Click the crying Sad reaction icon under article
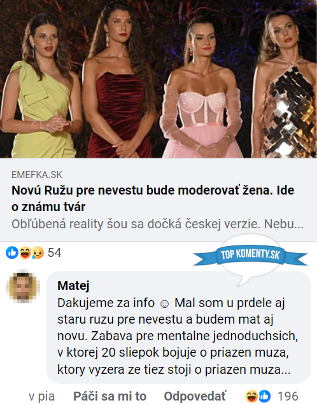The width and height of the screenshot is (317, 405). pyautogui.click(x=38, y=252)
